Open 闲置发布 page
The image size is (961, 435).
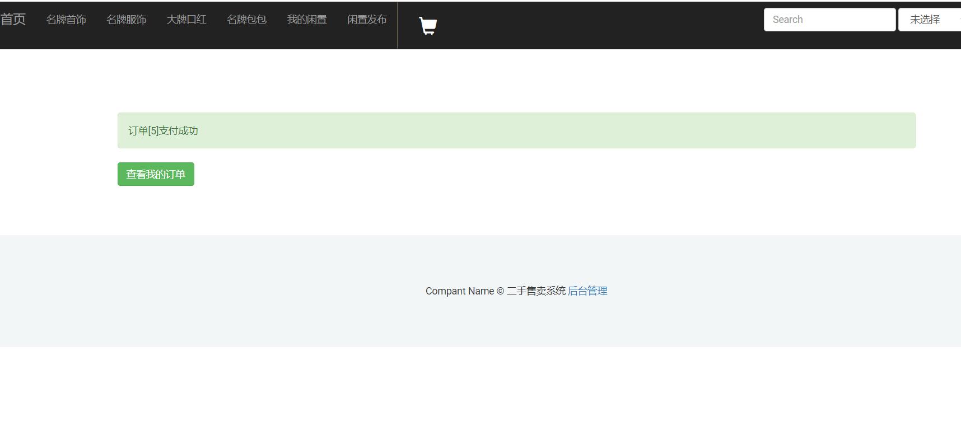click(367, 20)
